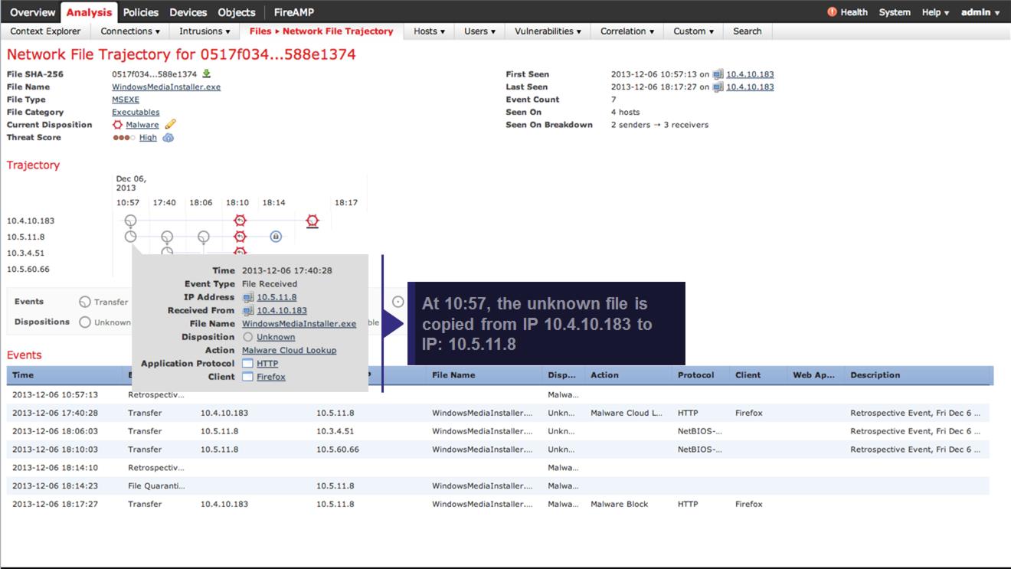Sort events by Time column header
The image size is (1011, 569).
(x=23, y=375)
